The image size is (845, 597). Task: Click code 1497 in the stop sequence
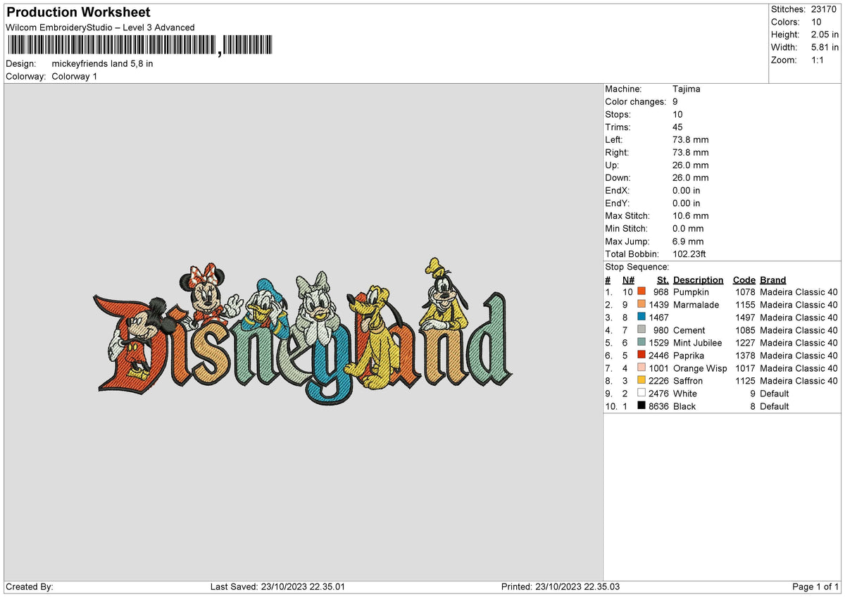745,317
